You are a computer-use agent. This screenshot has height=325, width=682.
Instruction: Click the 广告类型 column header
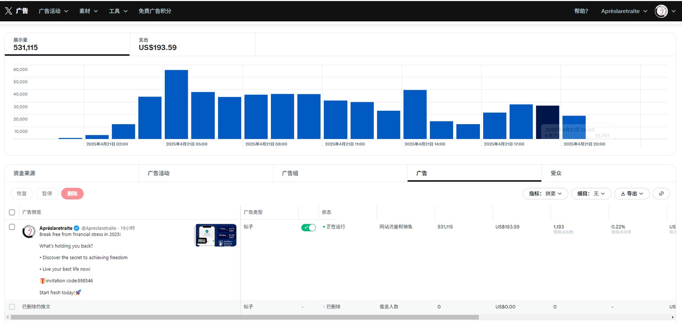(x=253, y=212)
